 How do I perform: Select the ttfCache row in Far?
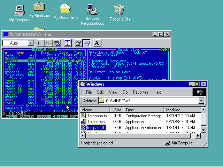point(45,78)
